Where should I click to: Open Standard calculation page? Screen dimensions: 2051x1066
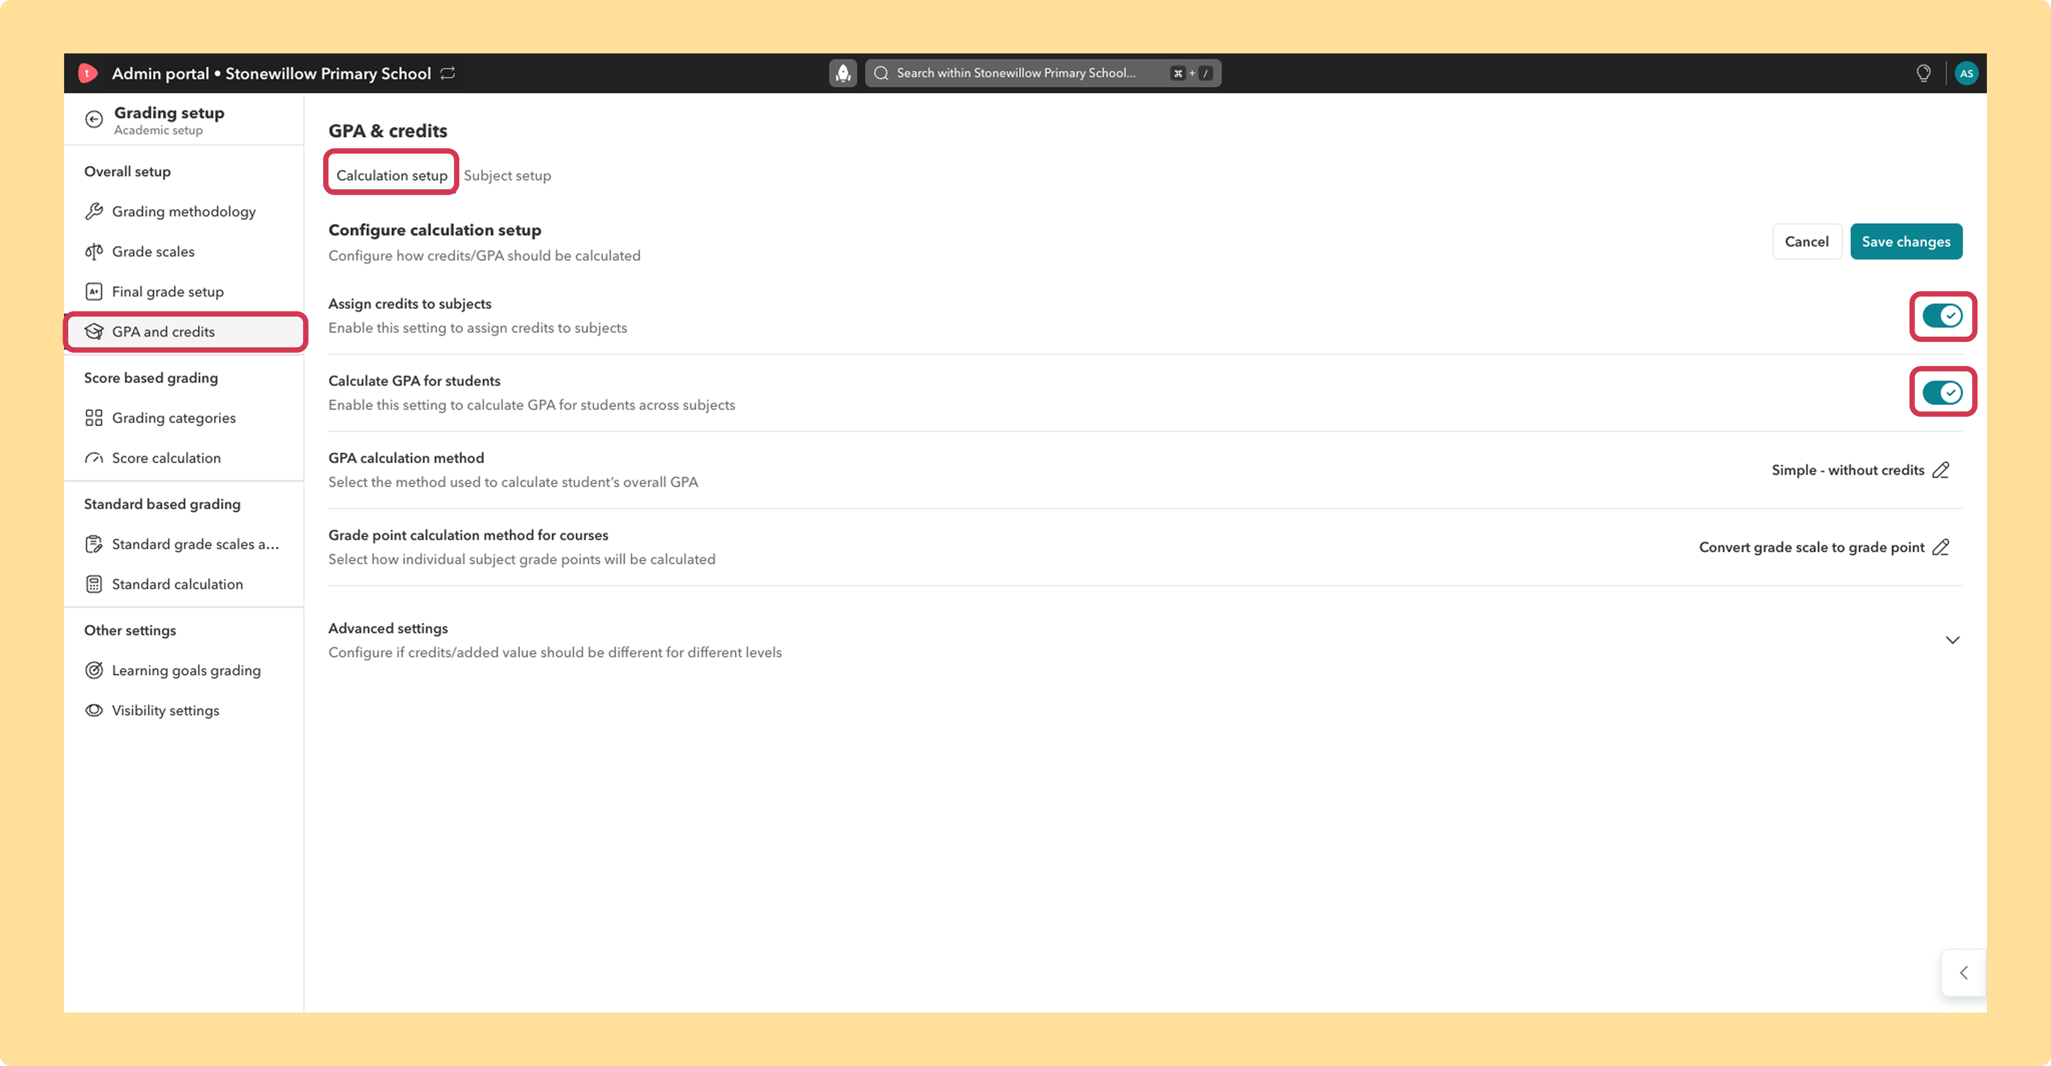tap(184, 584)
